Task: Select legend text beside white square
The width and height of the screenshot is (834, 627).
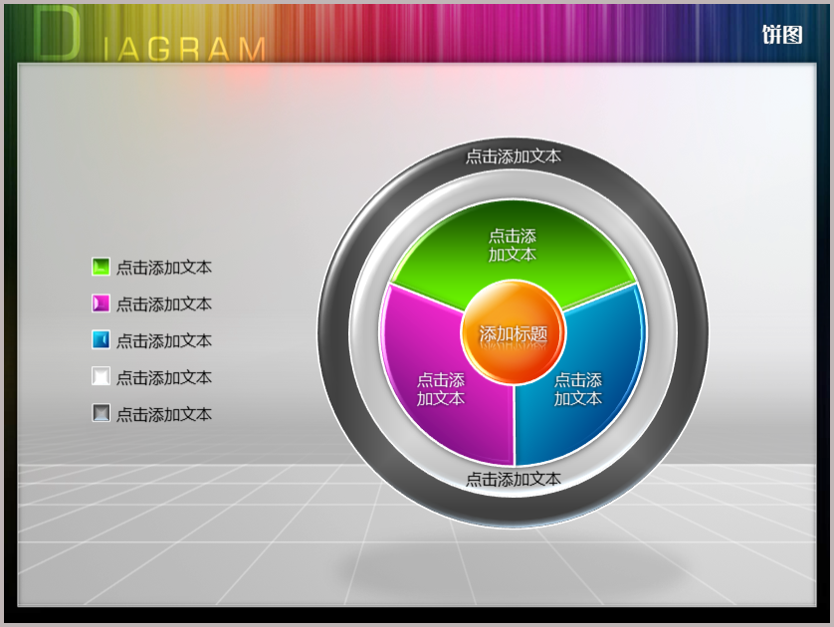Action: [x=164, y=377]
